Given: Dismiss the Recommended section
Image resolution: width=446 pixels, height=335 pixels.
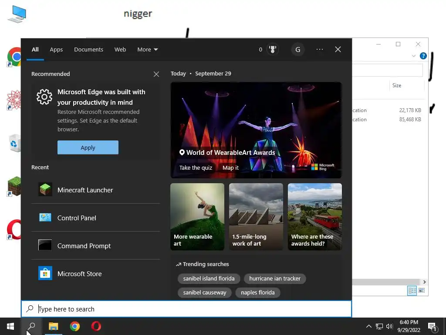Looking at the screenshot, I should click(x=156, y=74).
